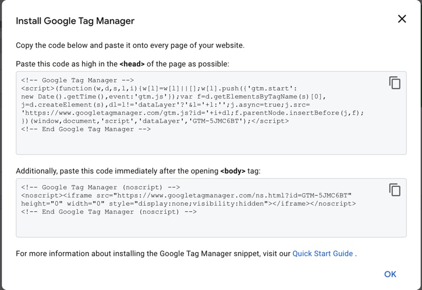Click the googletagmanager.com/gtm.js URL line
Image resolution: width=422 pixels, height=290 pixels.
193,112
